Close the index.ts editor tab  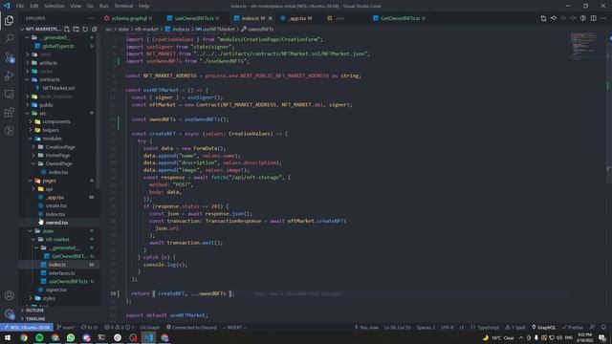click(270, 18)
